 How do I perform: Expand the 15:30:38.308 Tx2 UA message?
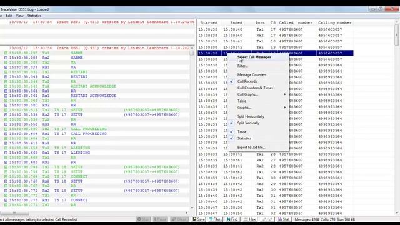pyautogui.click(x=6, y=62)
